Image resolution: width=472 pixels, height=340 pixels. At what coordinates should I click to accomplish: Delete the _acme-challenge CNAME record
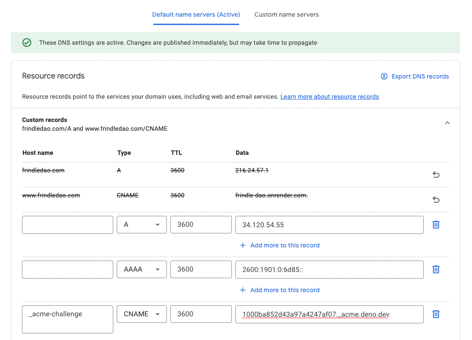coord(436,314)
